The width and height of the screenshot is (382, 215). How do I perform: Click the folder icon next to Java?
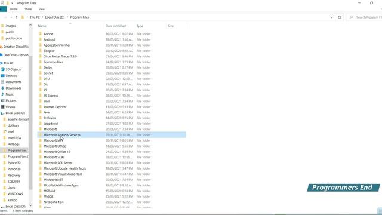[41, 112]
